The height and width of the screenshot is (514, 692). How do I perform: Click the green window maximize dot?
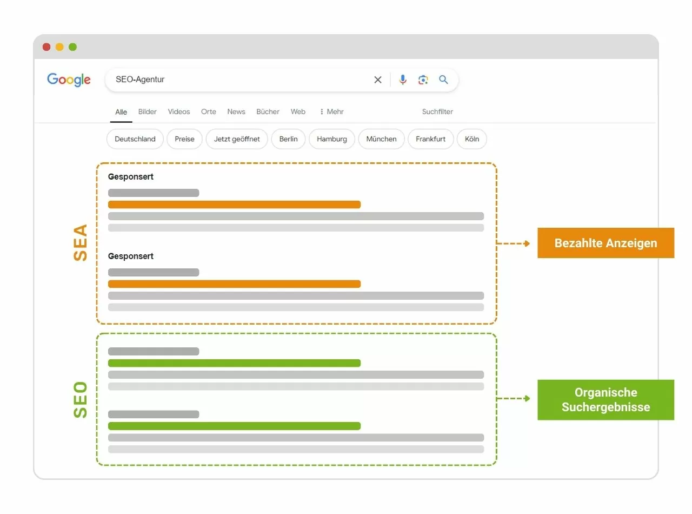72,47
